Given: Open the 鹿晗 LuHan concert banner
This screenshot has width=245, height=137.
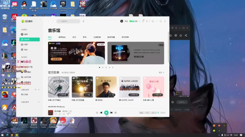Looking at the screenshot, I should click(x=76, y=53).
